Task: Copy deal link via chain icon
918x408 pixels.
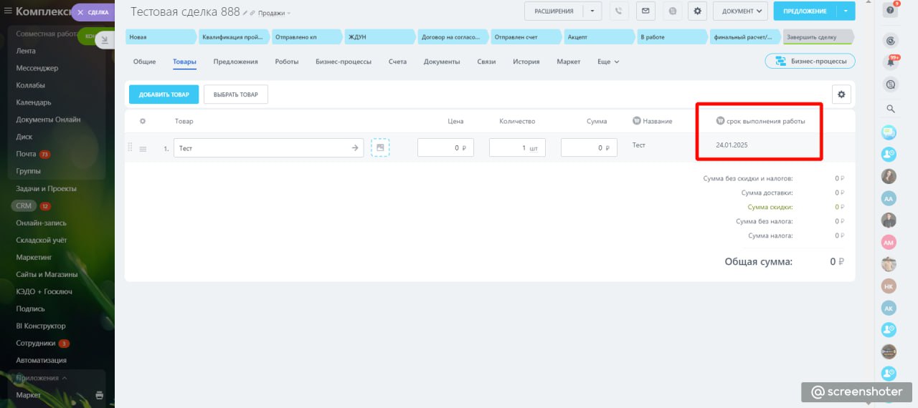Action: (252, 13)
